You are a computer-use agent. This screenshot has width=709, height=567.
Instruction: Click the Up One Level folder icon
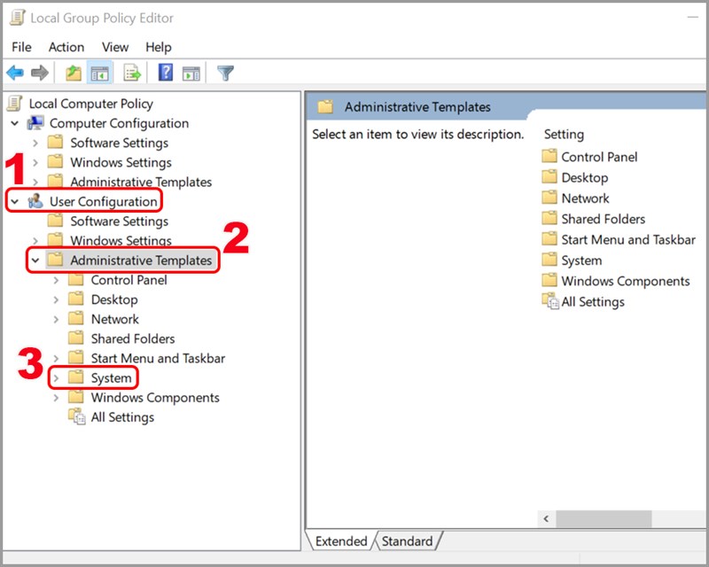pyautogui.click(x=74, y=74)
